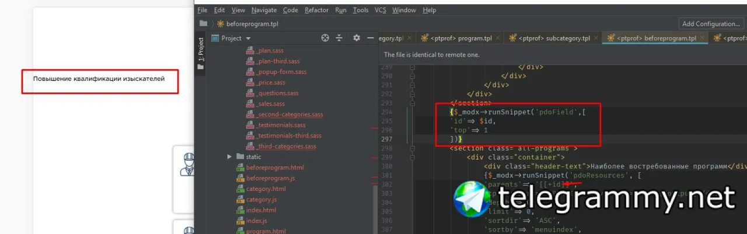Viewport: 747px width, 234px height.
Task: Open the VCS menu
Action: [x=381, y=10]
